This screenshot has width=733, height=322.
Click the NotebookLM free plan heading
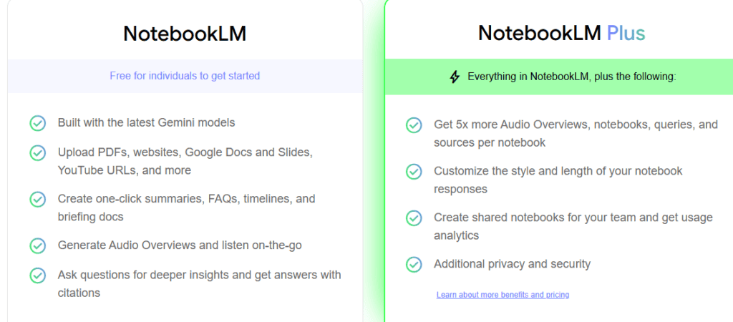click(x=185, y=34)
